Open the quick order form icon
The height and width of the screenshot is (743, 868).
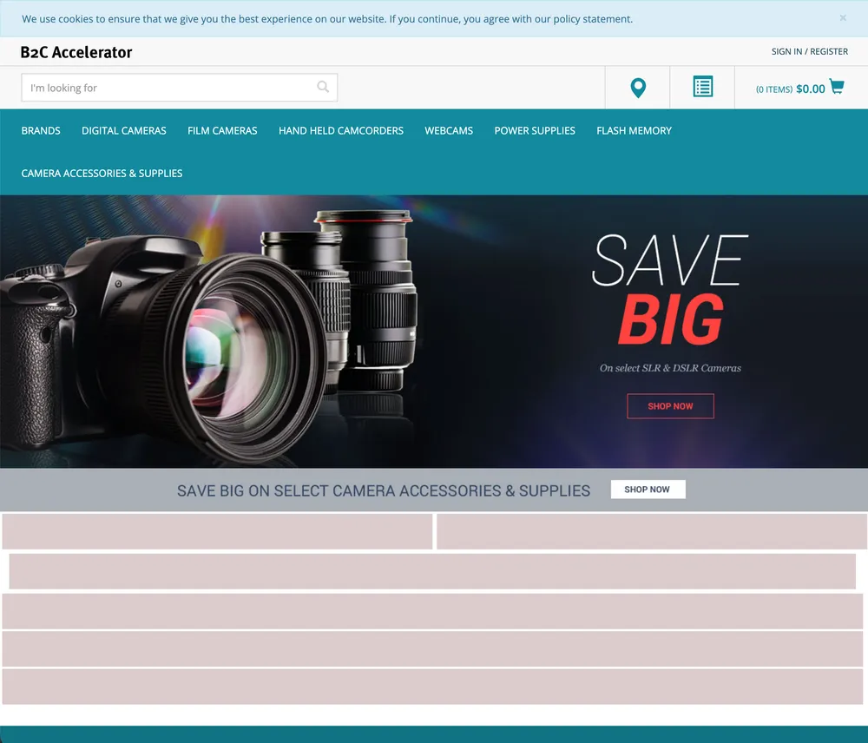tap(702, 87)
